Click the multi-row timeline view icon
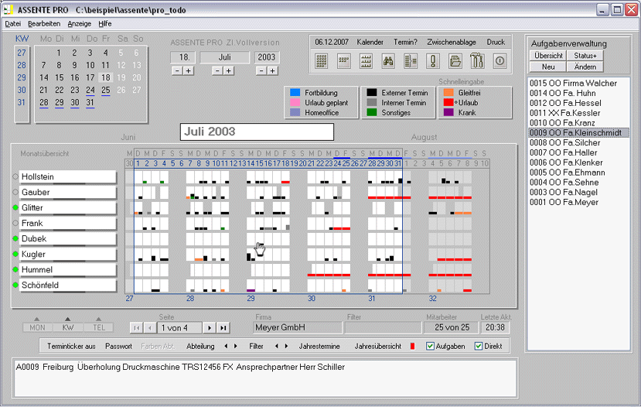Screen dimensions: 641x407 [366, 61]
